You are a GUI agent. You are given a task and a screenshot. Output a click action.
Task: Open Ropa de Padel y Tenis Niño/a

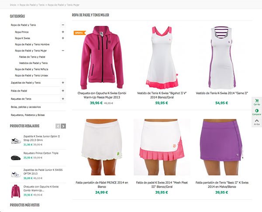(31, 69)
